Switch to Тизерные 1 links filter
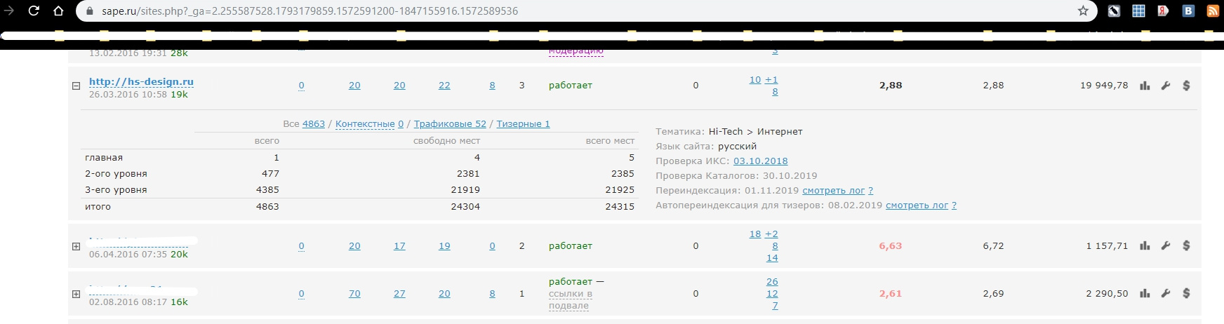The height and width of the screenshot is (324, 1224). (523, 123)
